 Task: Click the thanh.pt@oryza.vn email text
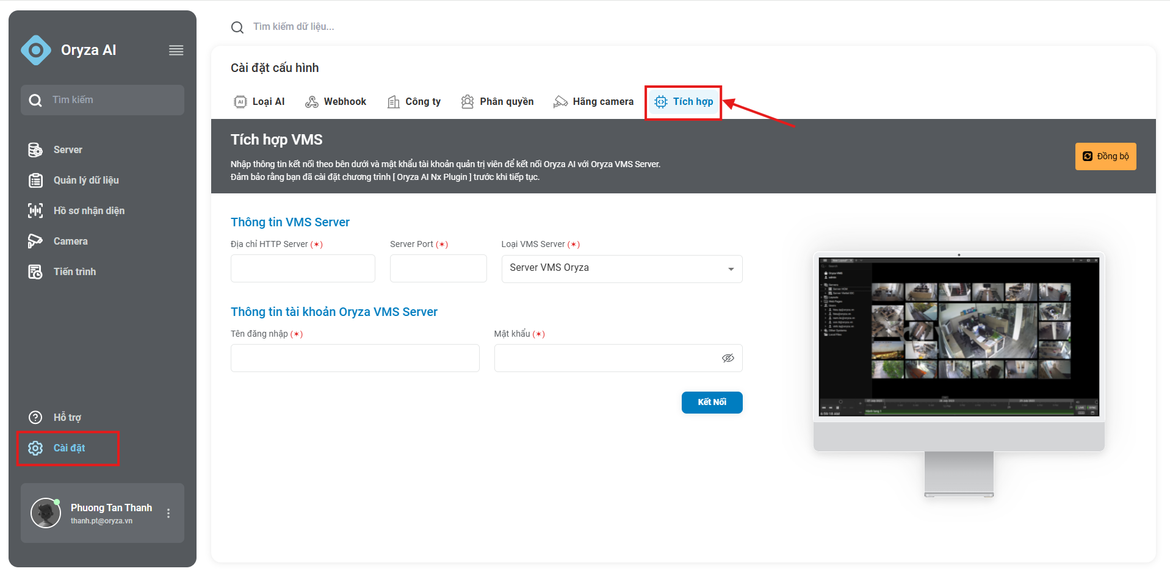click(101, 521)
